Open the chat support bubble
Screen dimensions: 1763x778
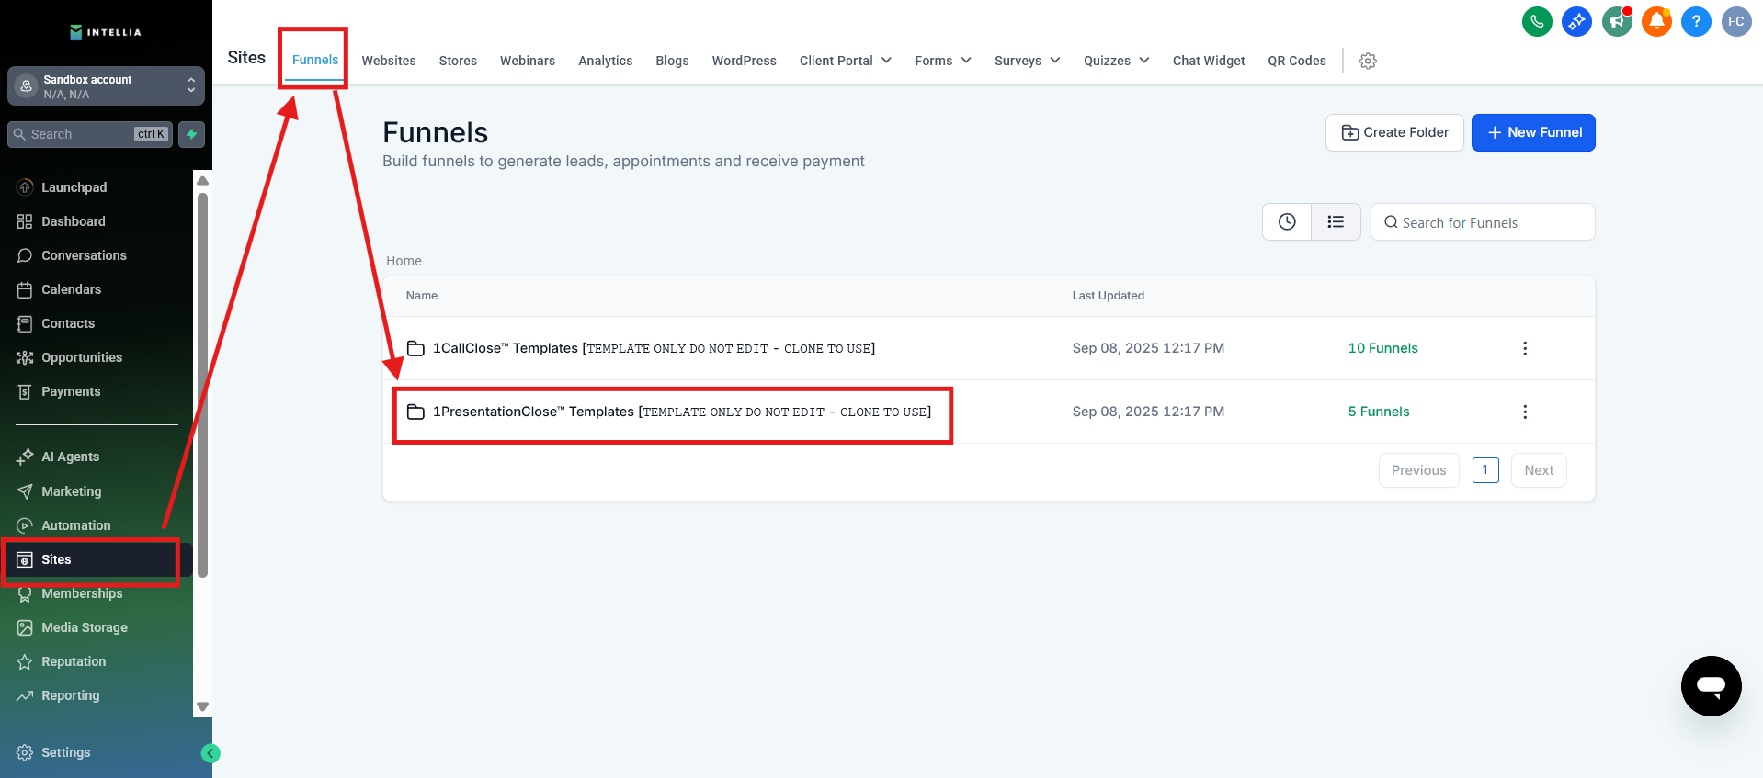(x=1711, y=685)
